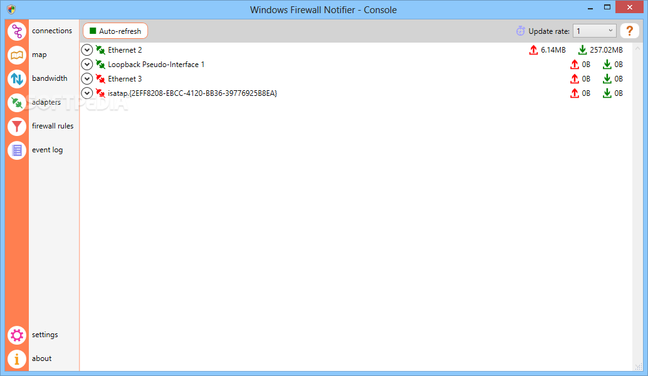This screenshot has width=648, height=376.
Task: Select the Loopback Pseudo-Interface 1 name
Action: coord(156,65)
